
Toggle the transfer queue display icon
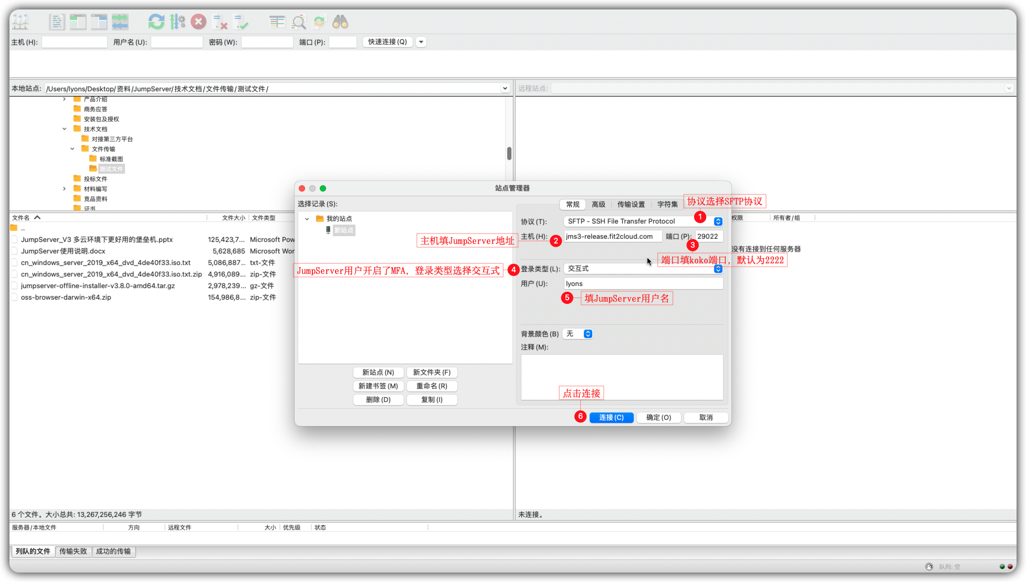[x=120, y=22]
